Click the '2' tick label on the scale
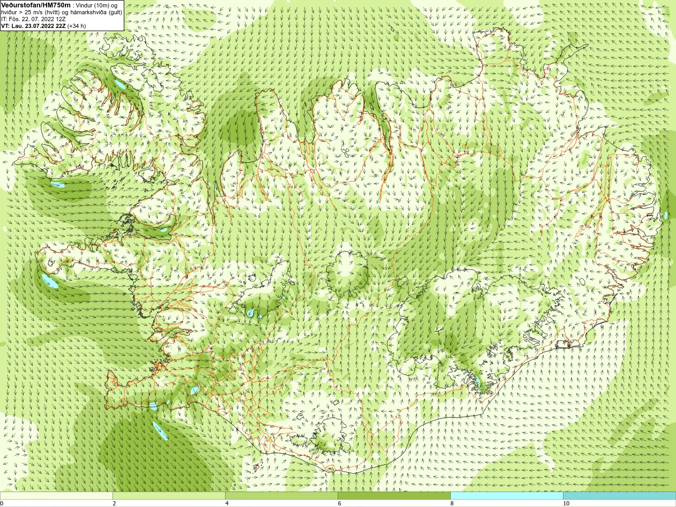Viewport: 676px width, 507px height. pos(115,503)
